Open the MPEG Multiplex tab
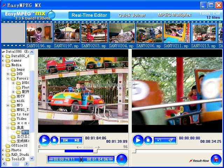This screenshot has width=224, height=168. [x=174, y=15]
